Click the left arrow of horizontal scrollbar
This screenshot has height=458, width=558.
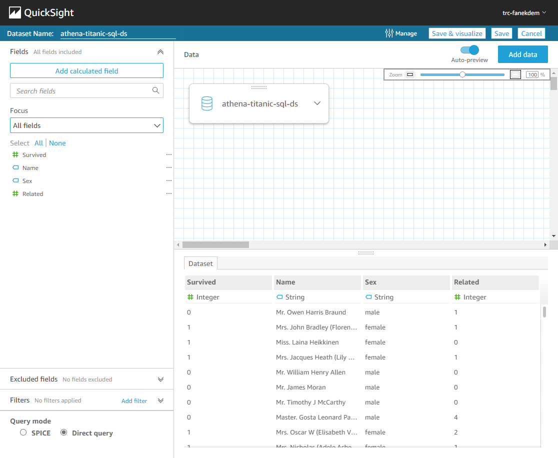click(x=178, y=245)
